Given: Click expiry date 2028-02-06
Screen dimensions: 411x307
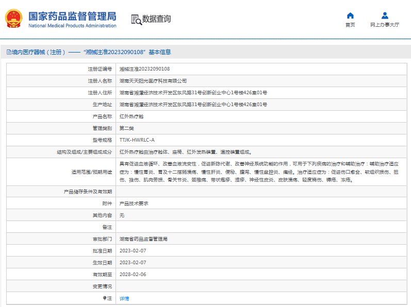Looking at the screenshot, I should point(133,275).
